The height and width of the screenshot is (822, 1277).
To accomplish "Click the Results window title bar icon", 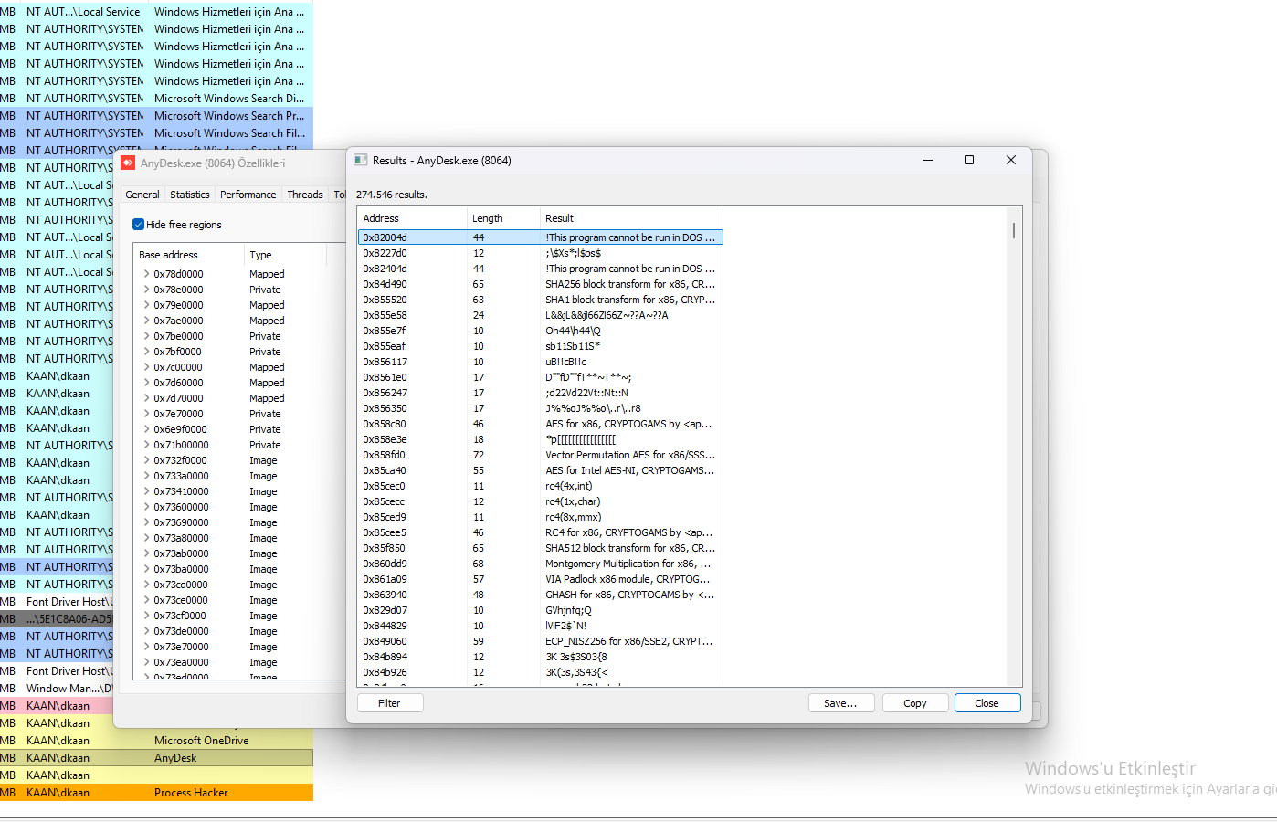I will [x=361, y=160].
